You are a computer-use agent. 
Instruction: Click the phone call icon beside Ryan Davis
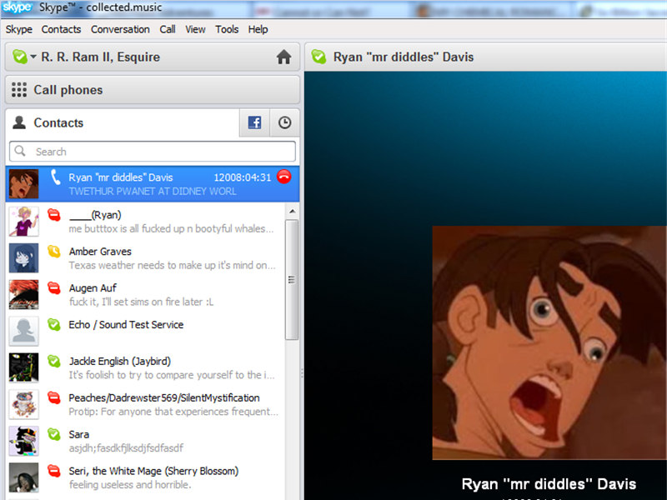[55, 177]
